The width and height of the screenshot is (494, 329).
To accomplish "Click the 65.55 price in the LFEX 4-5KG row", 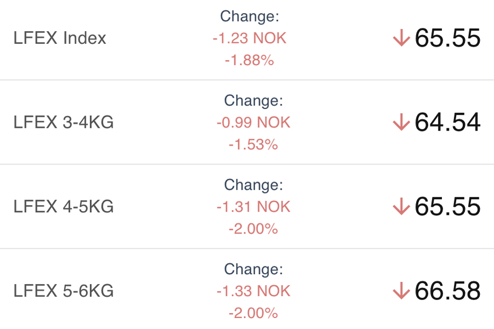I will click(x=447, y=207).
